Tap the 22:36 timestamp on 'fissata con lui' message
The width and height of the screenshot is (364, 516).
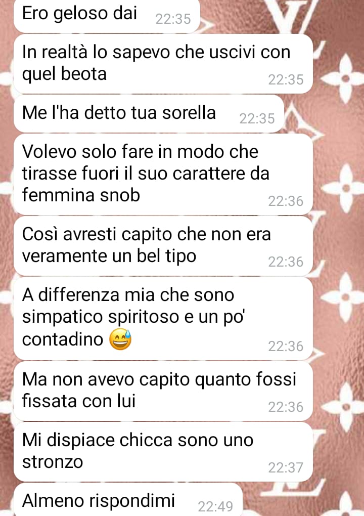coord(286,407)
